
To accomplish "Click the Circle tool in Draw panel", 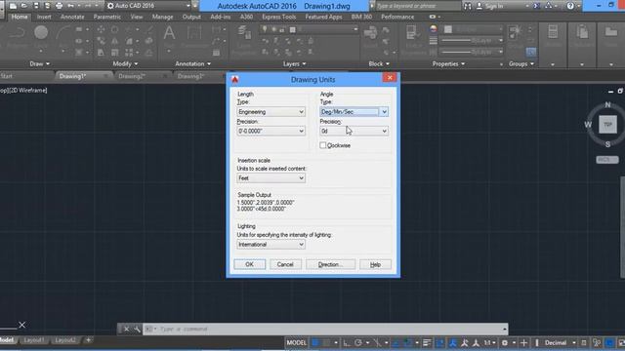I will click(x=41, y=32).
